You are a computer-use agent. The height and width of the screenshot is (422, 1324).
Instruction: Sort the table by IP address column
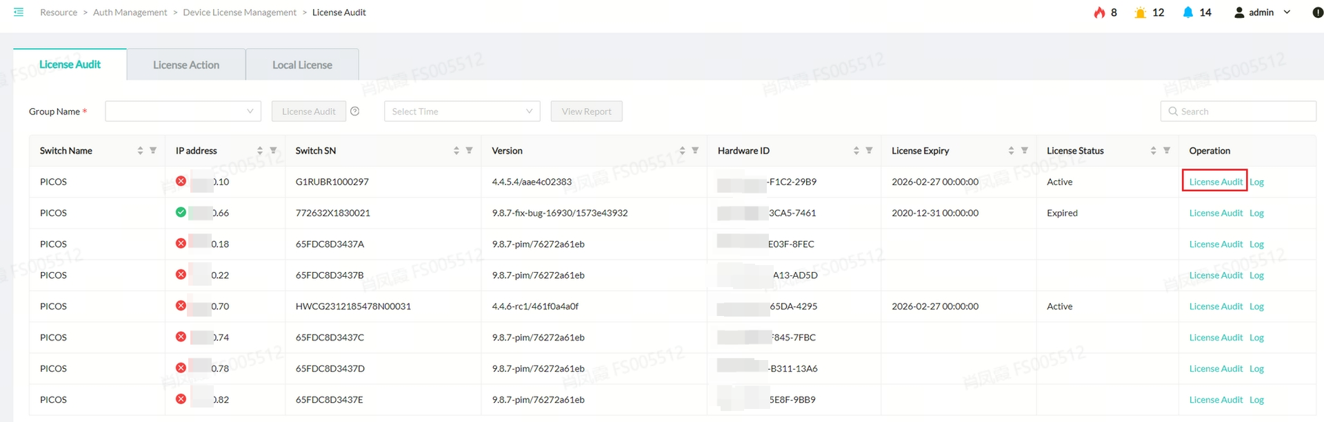(x=260, y=151)
